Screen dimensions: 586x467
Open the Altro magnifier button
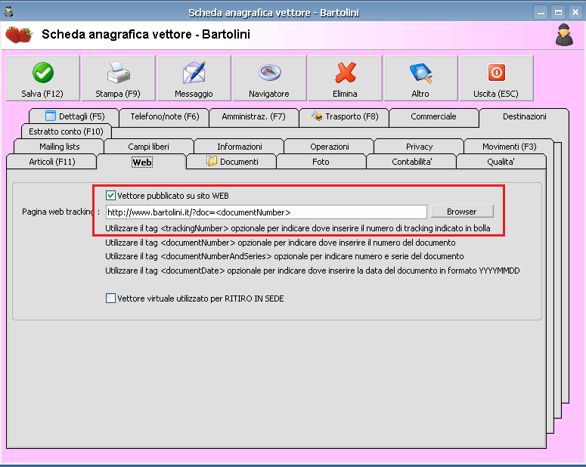421,78
